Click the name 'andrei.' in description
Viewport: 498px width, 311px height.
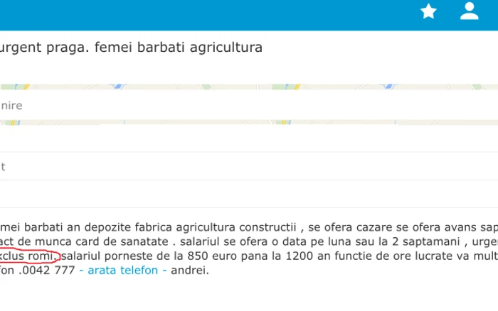pos(190,270)
